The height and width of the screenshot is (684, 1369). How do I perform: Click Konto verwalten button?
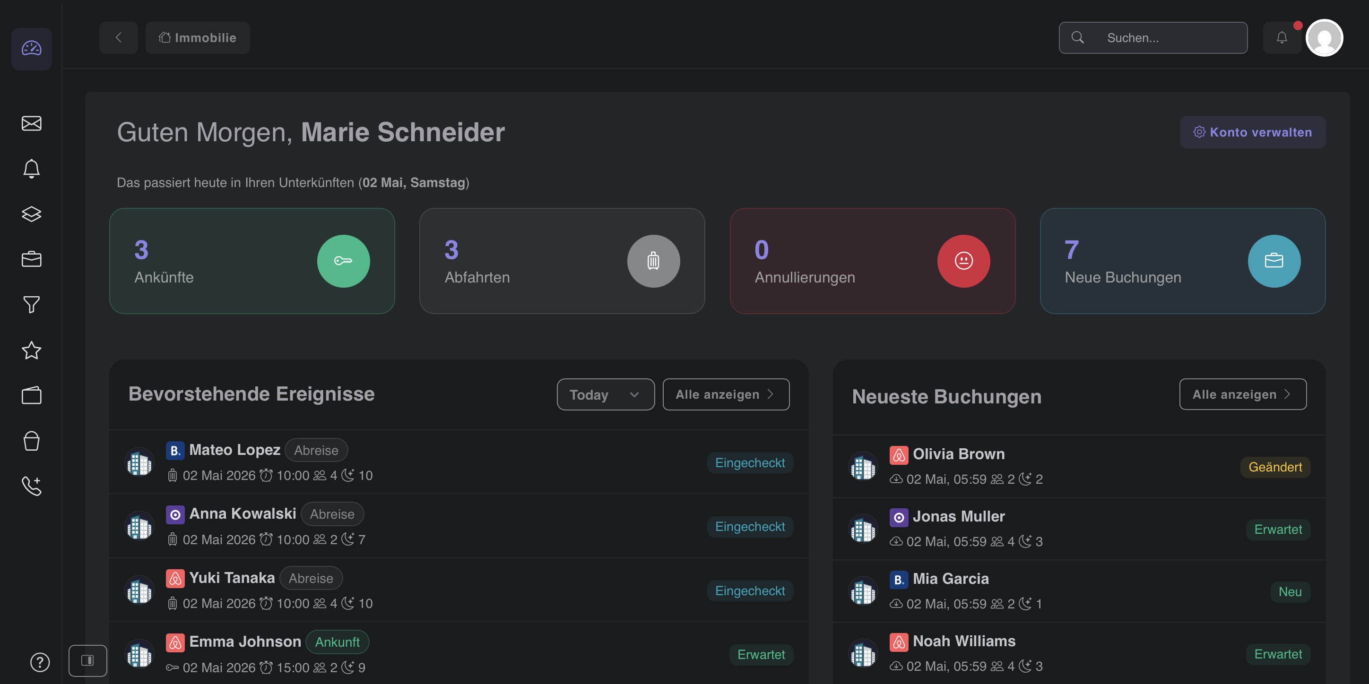tap(1253, 132)
